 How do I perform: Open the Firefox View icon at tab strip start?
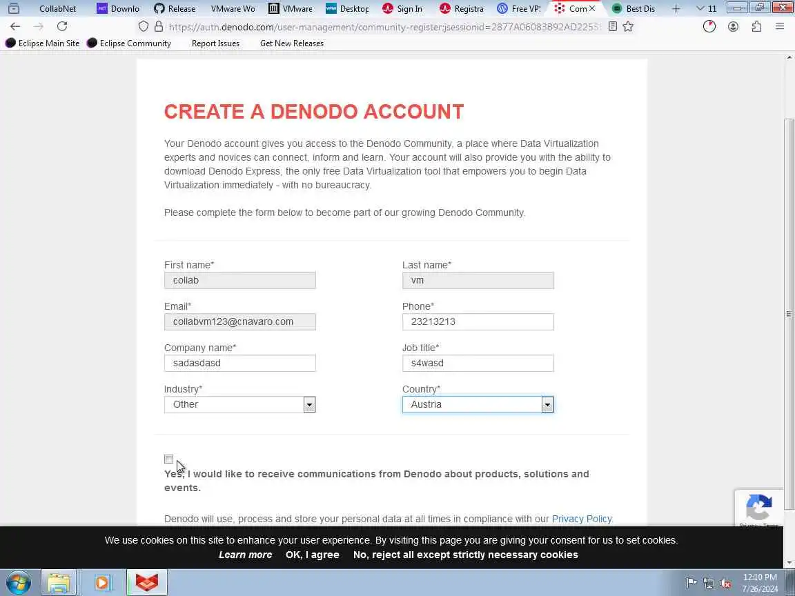[x=14, y=8]
